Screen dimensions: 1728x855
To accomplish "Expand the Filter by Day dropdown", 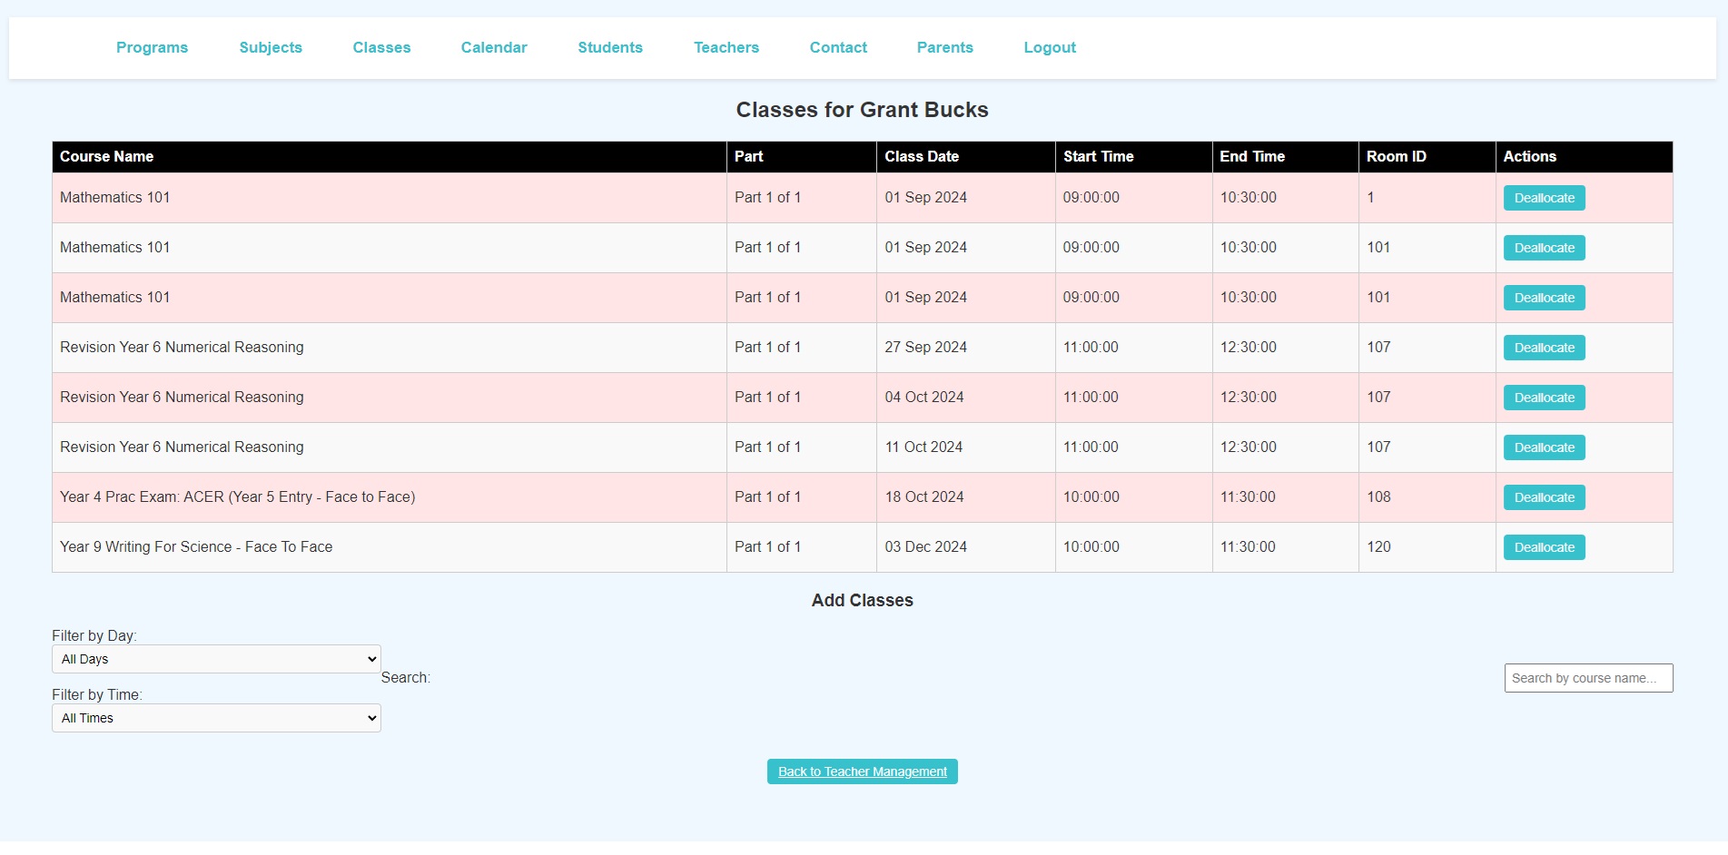I will (x=216, y=659).
